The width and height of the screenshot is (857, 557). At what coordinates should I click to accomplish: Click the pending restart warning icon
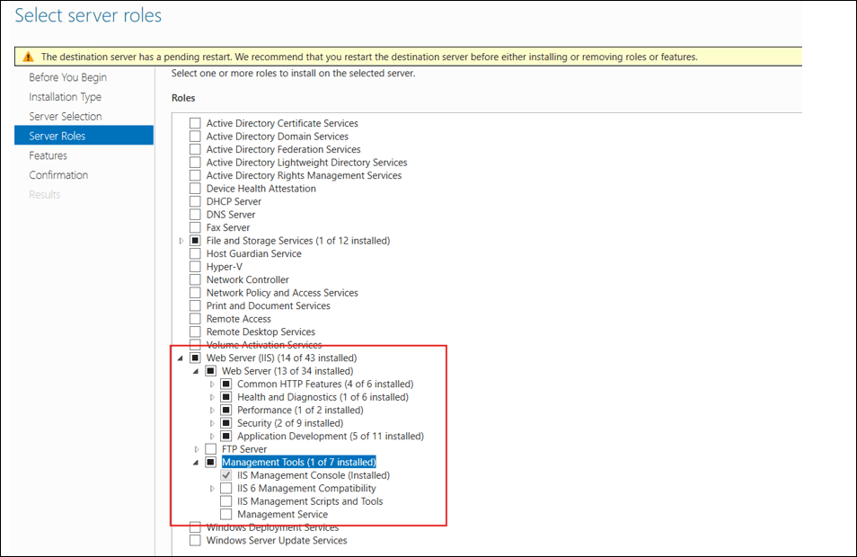pos(28,57)
